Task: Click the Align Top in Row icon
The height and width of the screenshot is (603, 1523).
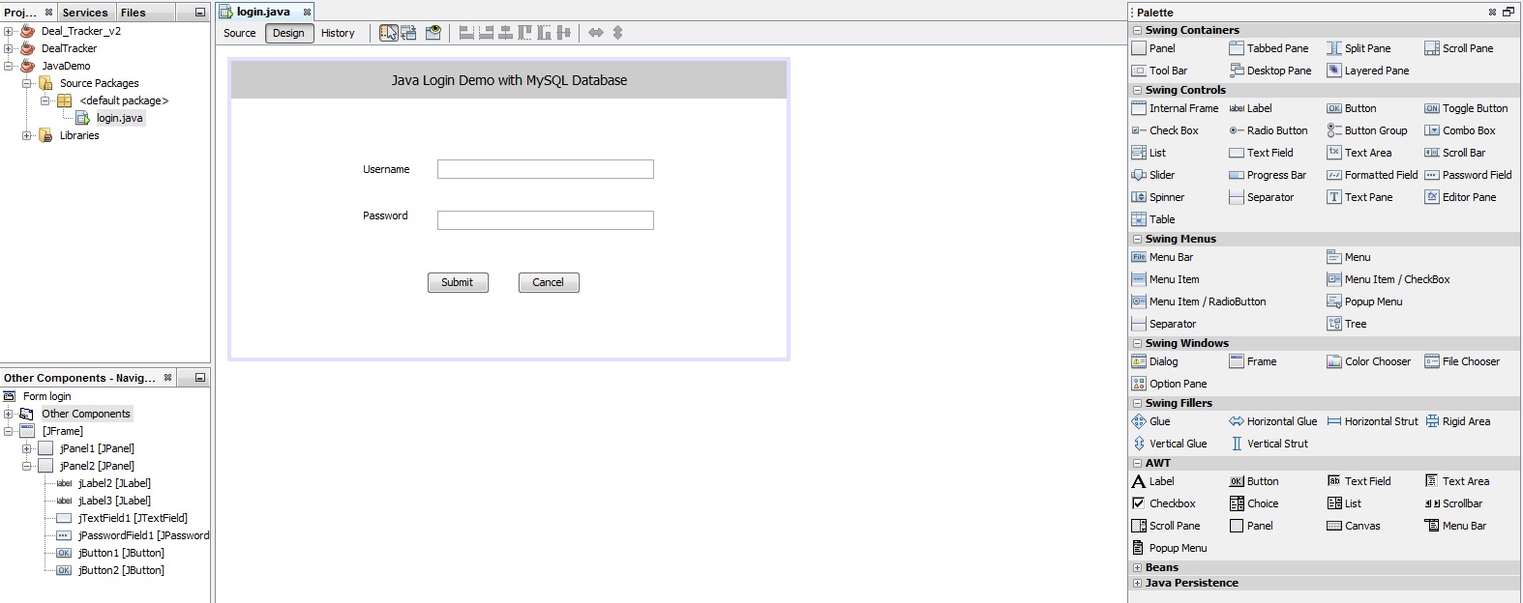Action: 524,33
